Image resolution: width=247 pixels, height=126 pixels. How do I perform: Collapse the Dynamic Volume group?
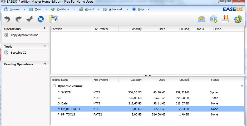tap(242, 86)
